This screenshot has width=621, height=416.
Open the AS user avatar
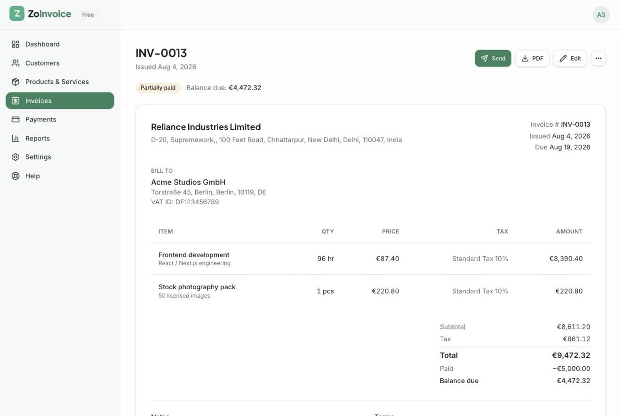click(601, 15)
